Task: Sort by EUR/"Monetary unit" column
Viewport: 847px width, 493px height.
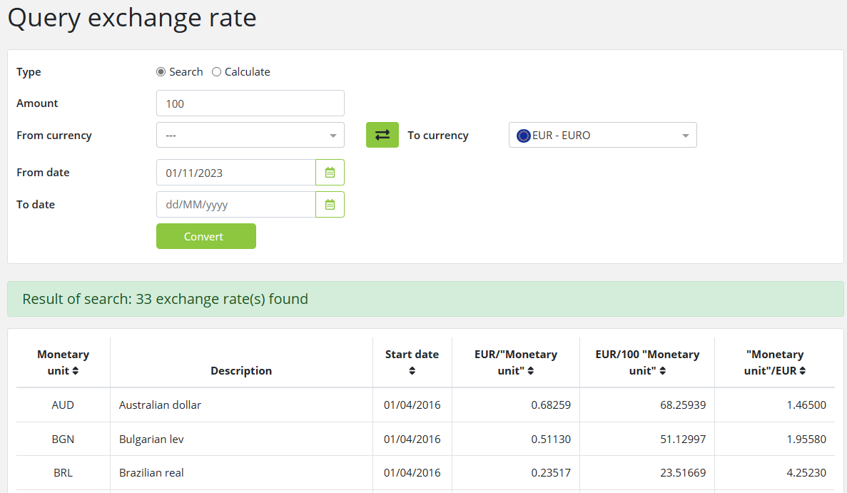Action: (530, 371)
